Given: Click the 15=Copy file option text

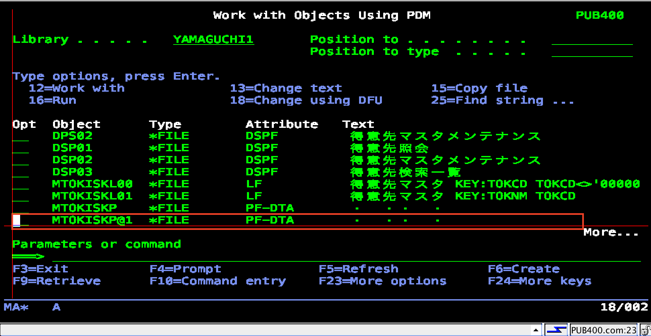Looking at the screenshot, I should click(x=479, y=88).
